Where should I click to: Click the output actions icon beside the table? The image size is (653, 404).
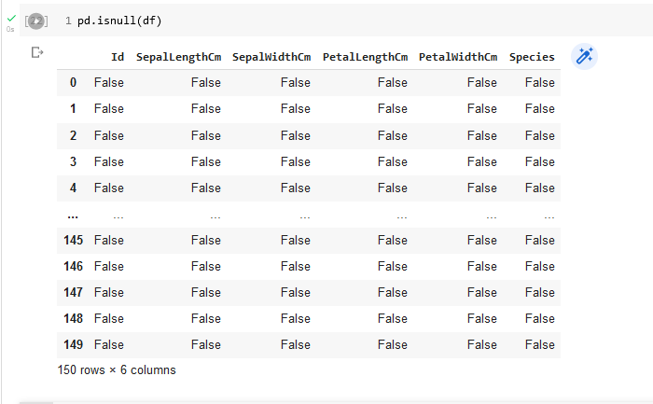pos(37,52)
